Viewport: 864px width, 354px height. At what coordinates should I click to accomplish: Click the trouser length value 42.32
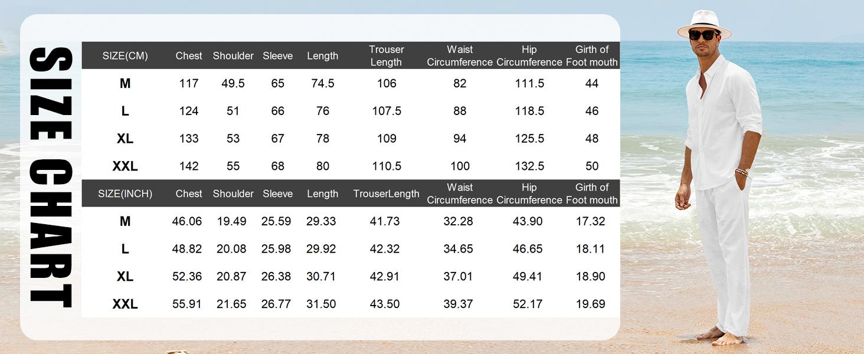(385, 249)
